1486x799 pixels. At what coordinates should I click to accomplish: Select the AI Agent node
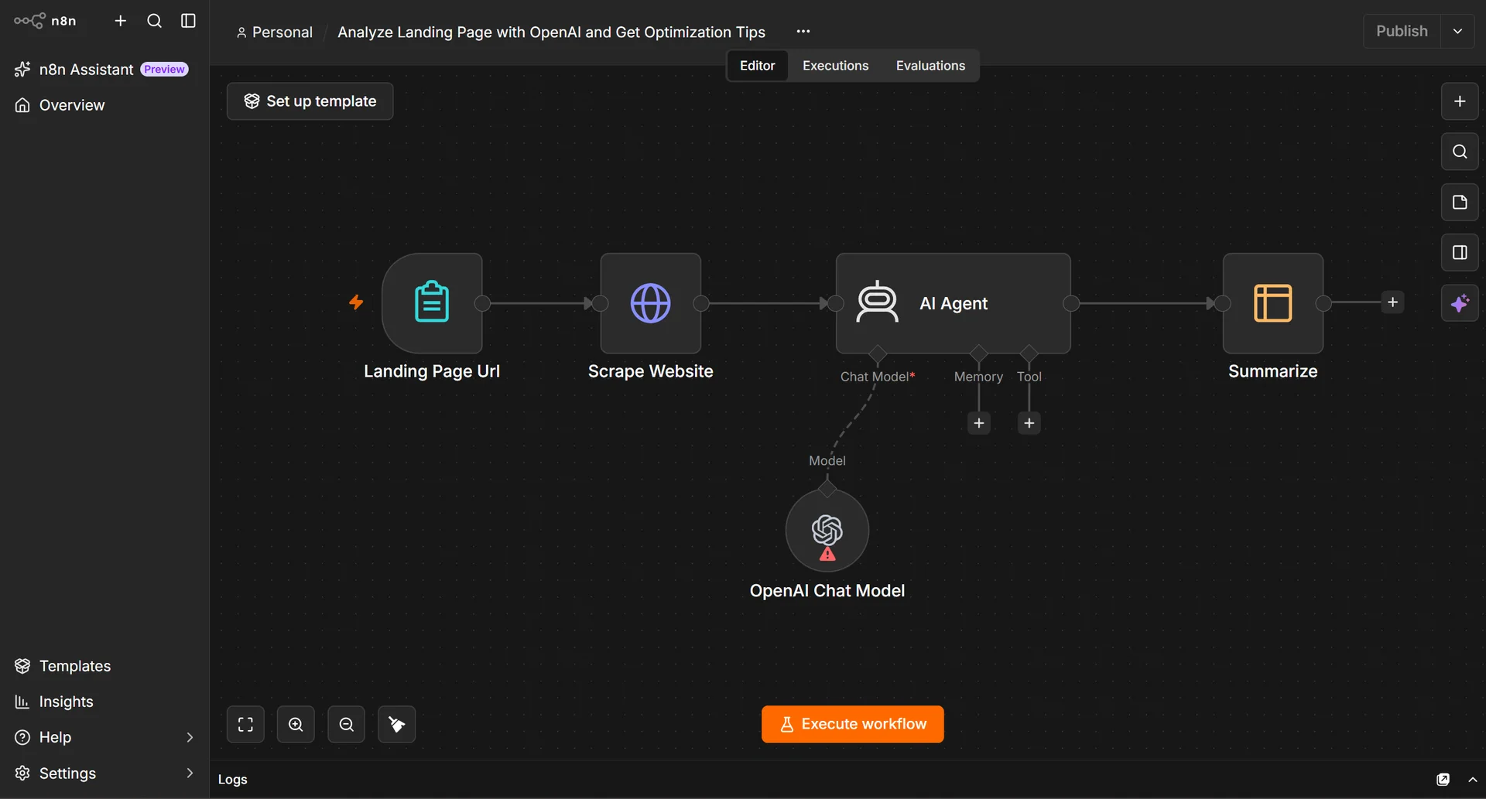[954, 303]
